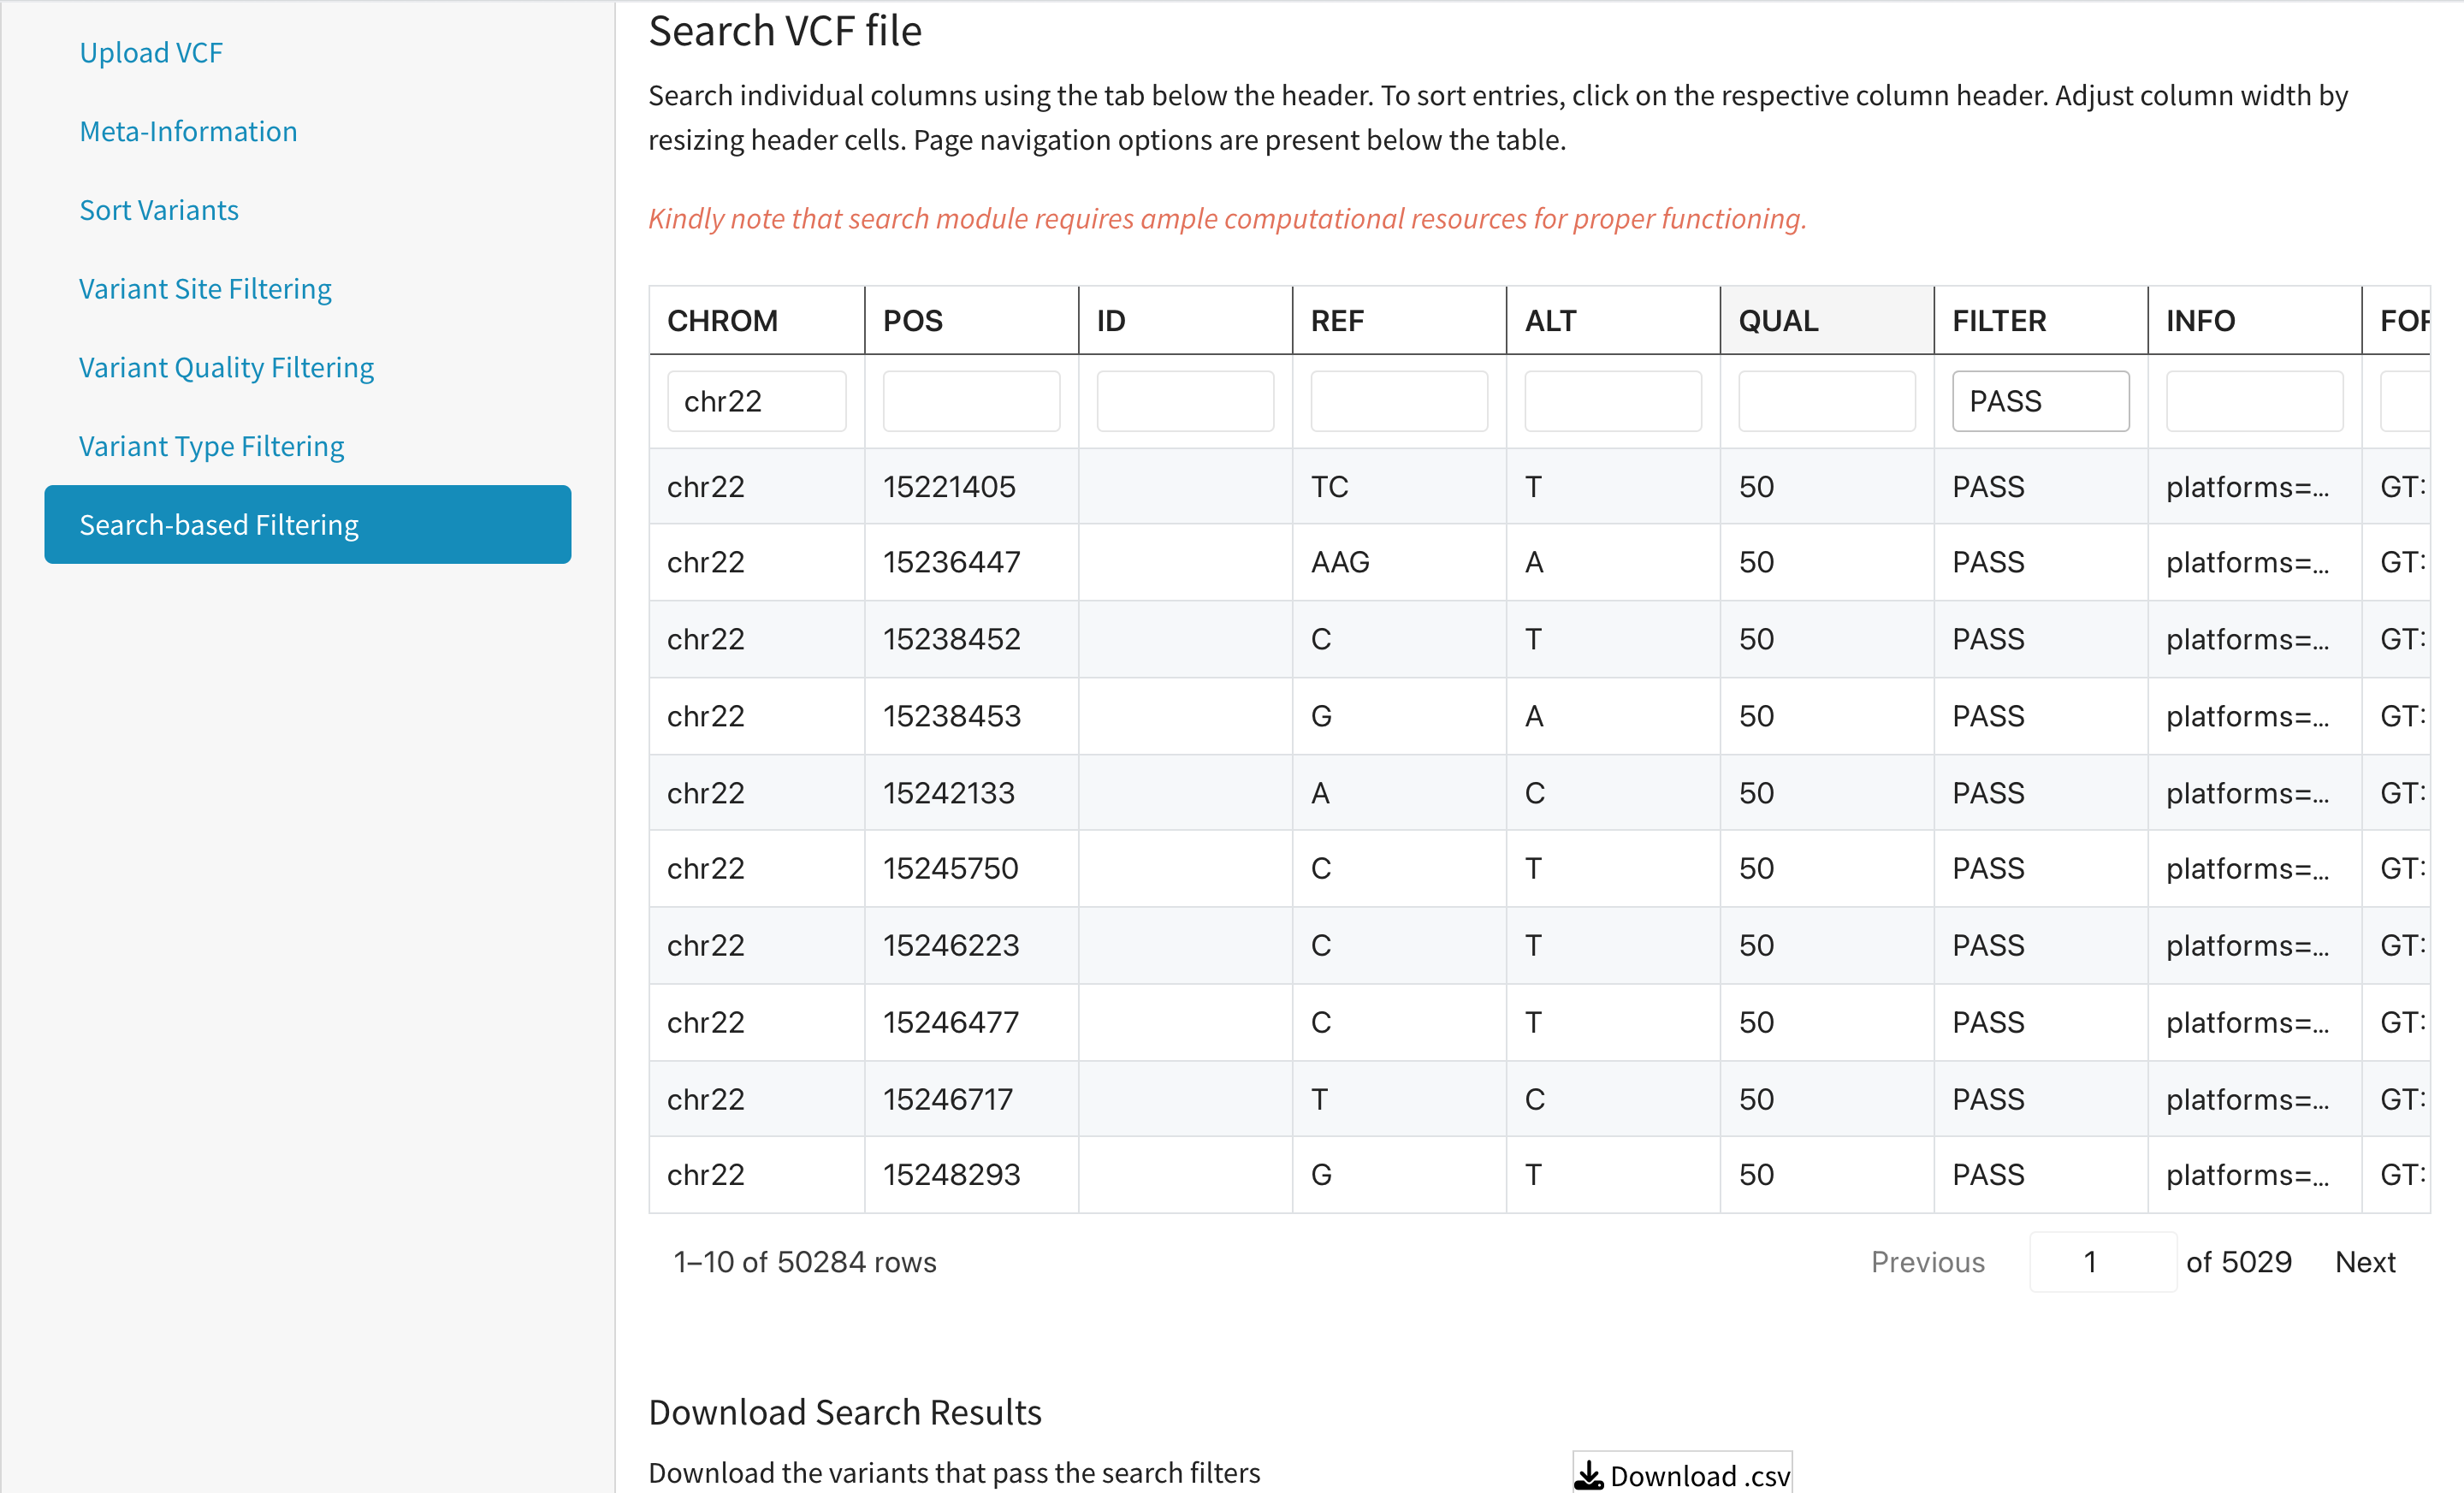Focus the CHROM search field containing chr22

coord(757,402)
